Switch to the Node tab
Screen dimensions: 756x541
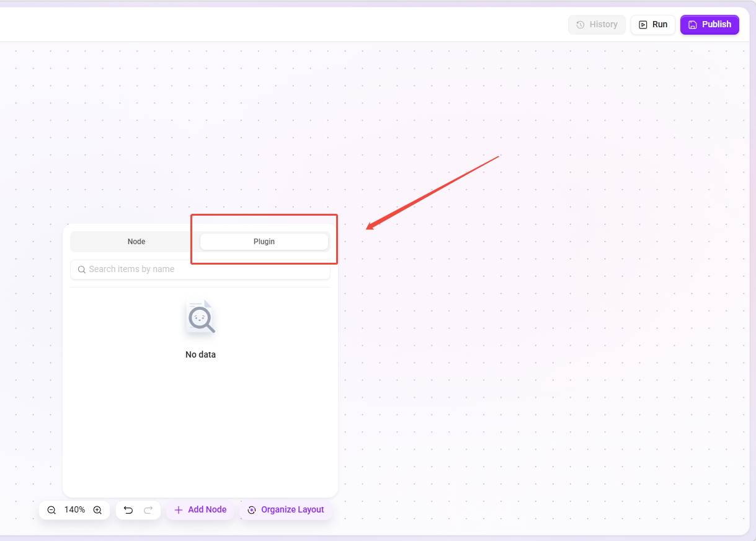pos(136,242)
